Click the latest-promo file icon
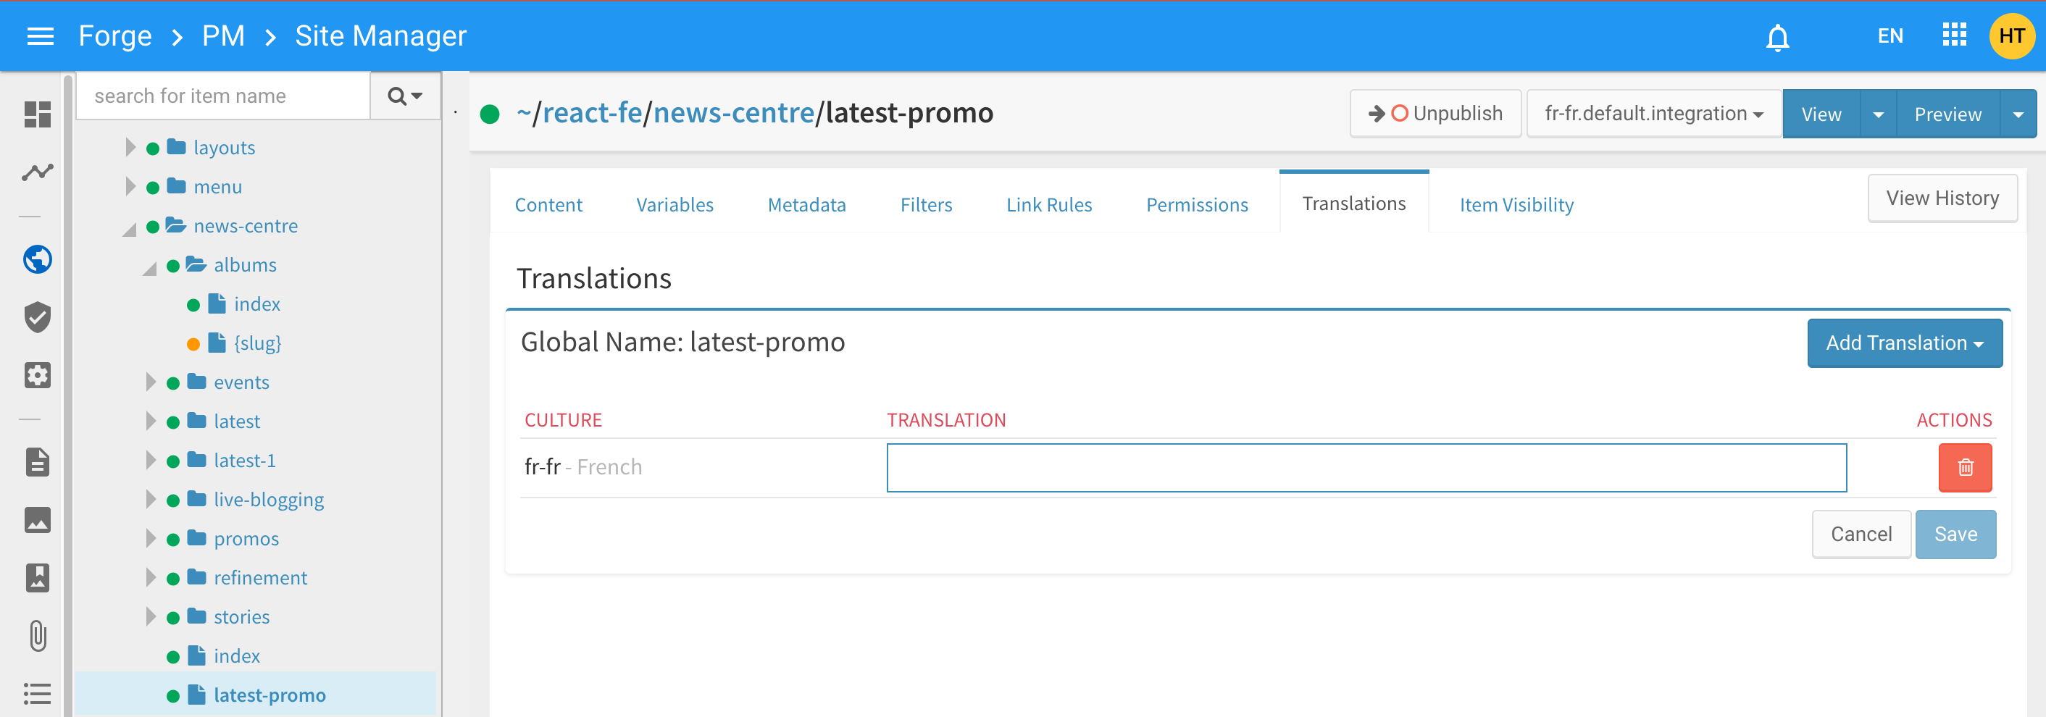 196,694
